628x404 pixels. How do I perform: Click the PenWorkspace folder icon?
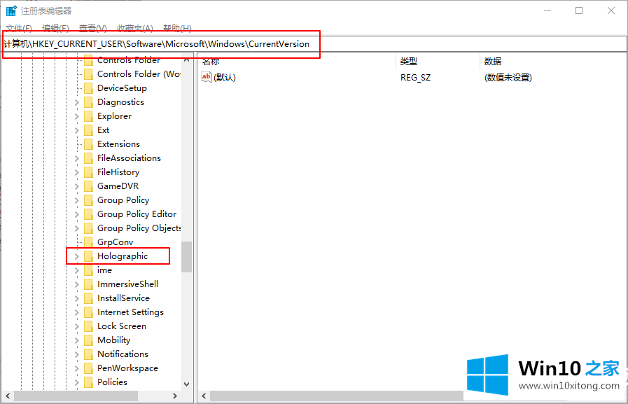click(x=88, y=368)
